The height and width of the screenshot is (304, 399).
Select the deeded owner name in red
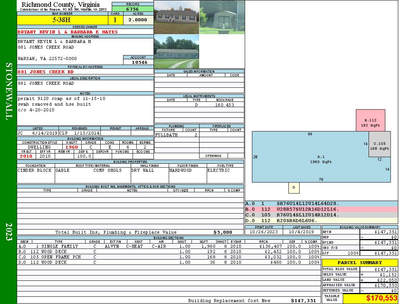point(68,32)
